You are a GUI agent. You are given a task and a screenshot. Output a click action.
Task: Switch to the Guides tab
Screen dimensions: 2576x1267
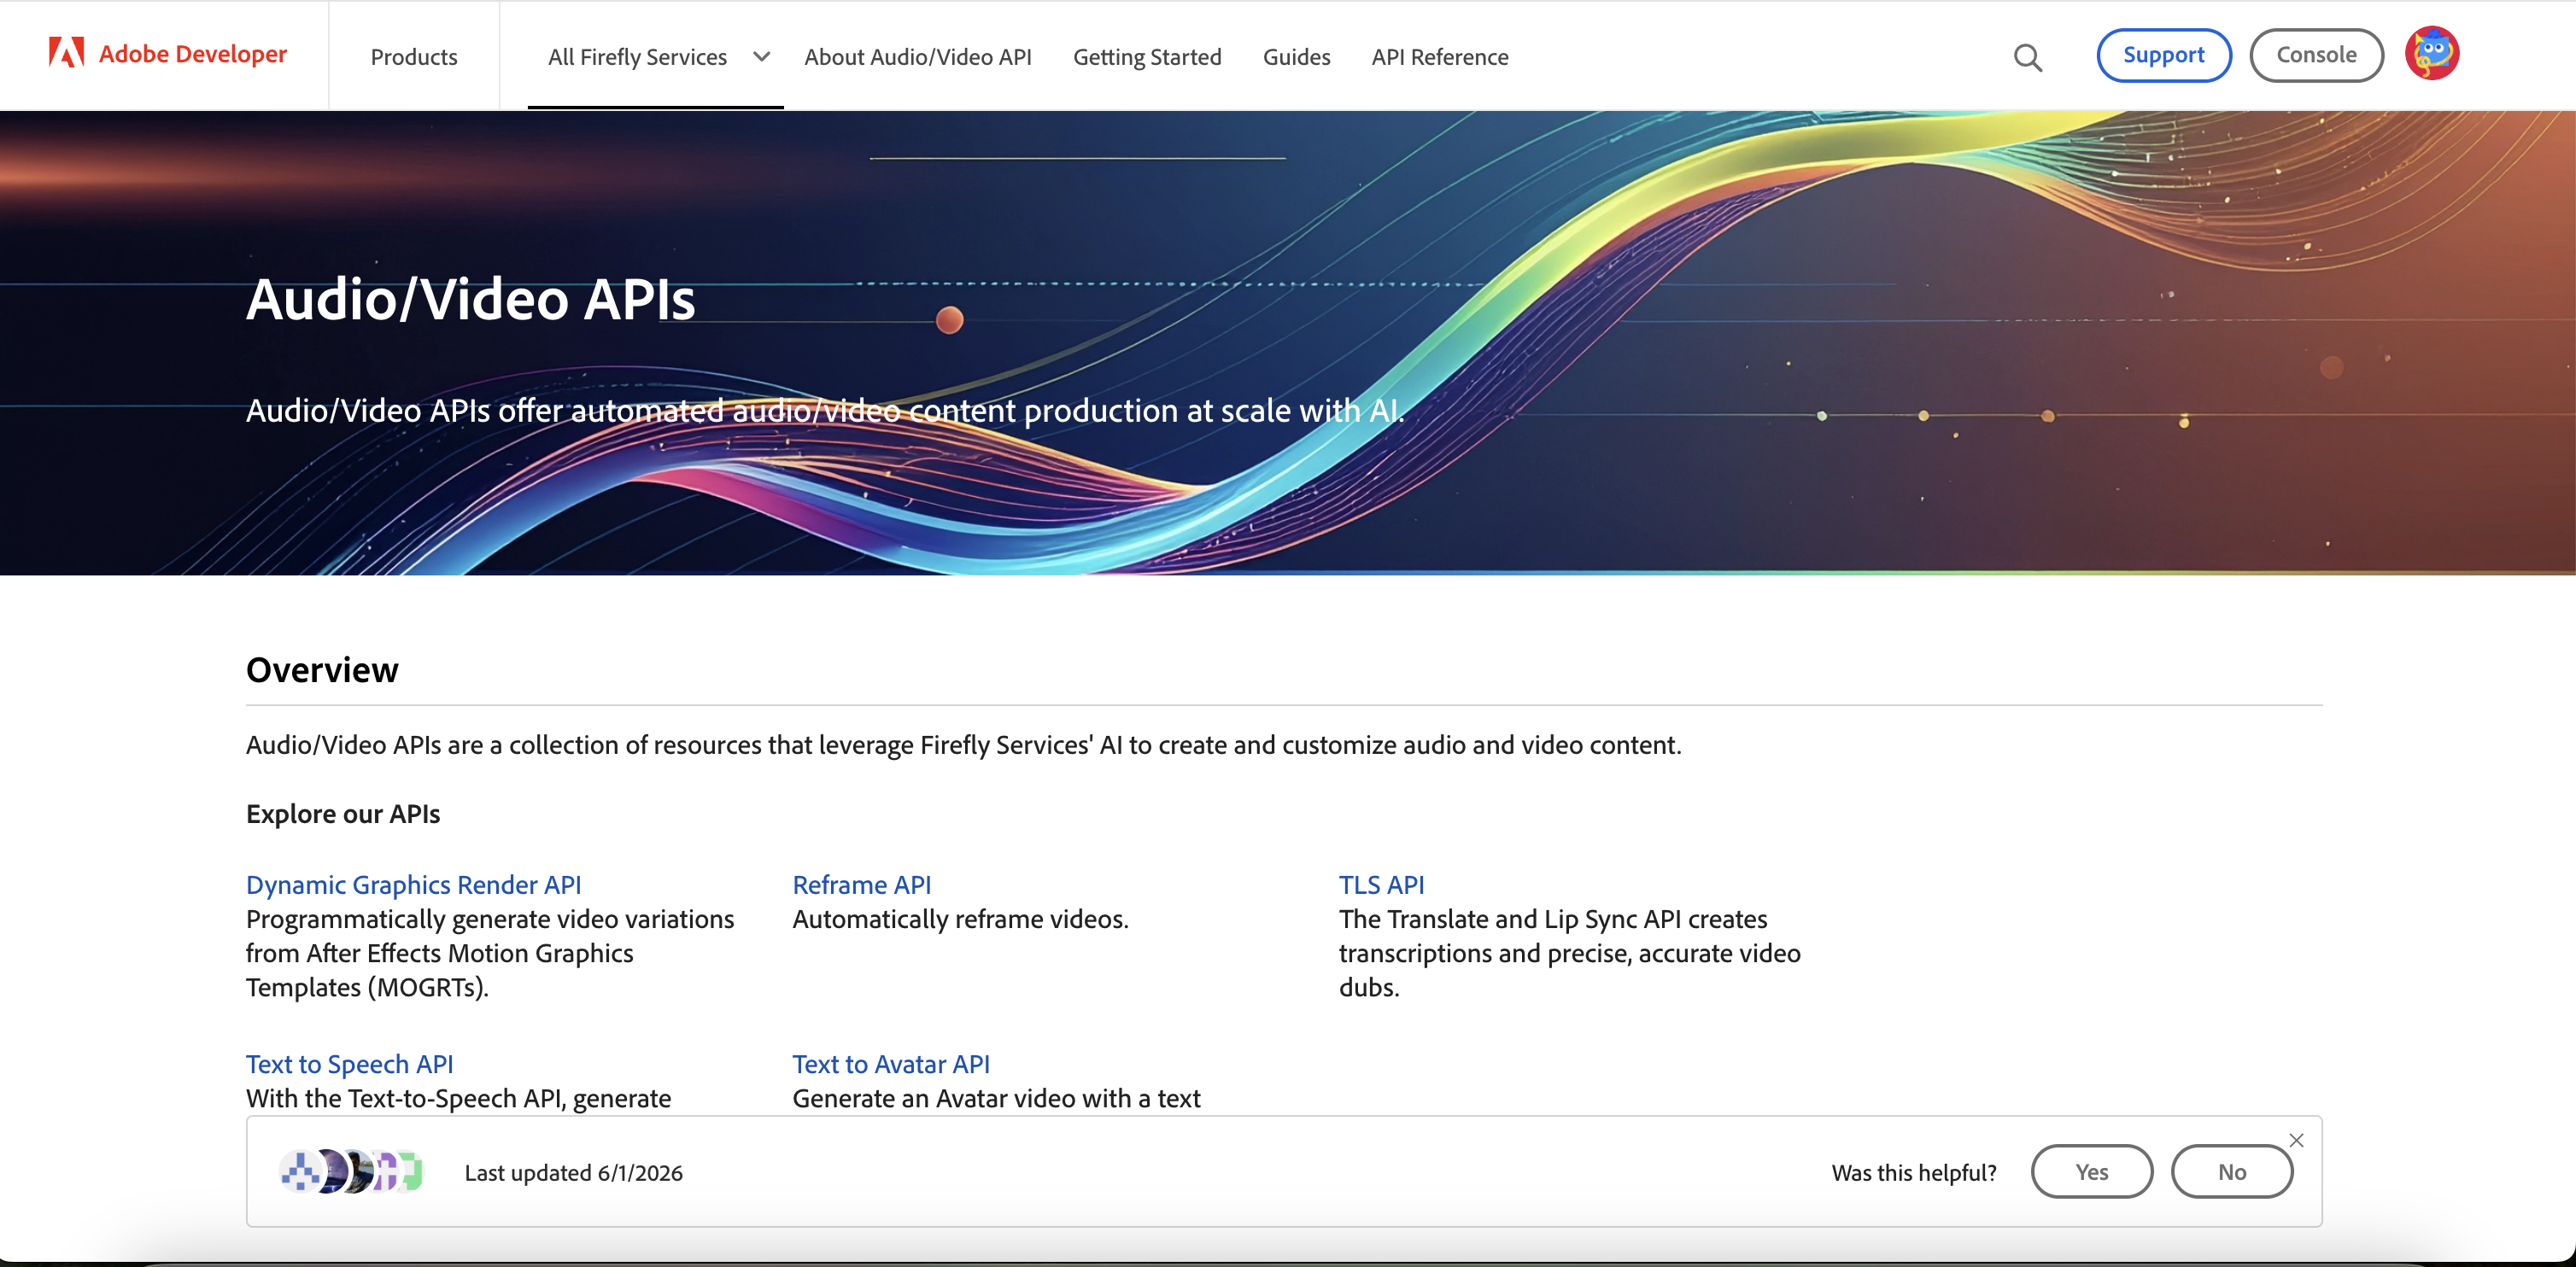pos(1296,57)
